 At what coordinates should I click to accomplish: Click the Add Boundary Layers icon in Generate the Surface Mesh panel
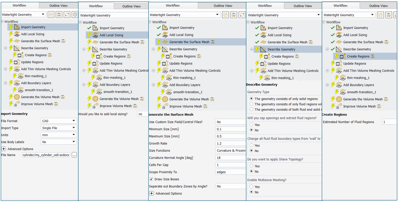[x=165, y=85]
